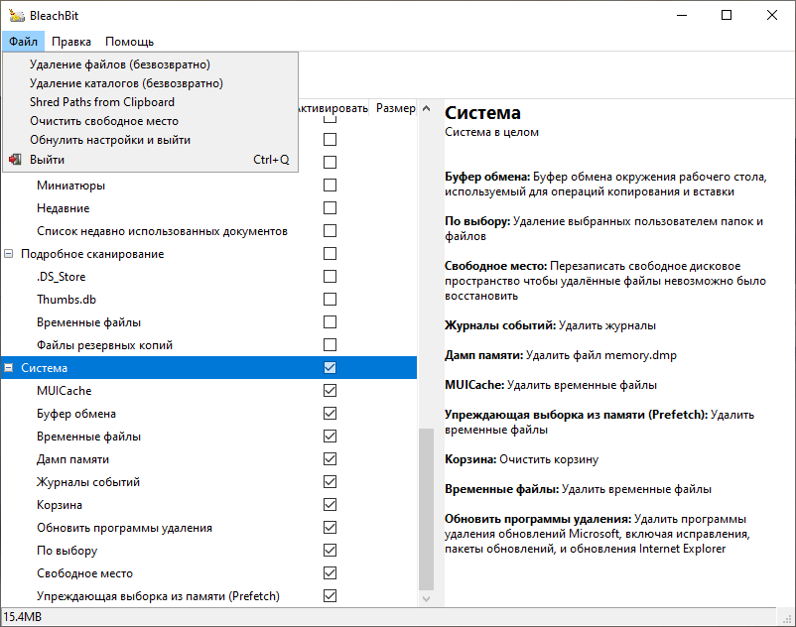Check Временные файлы under Подробное сканирование
Image resolution: width=796 pixels, height=627 pixels.
click(330, 322)
